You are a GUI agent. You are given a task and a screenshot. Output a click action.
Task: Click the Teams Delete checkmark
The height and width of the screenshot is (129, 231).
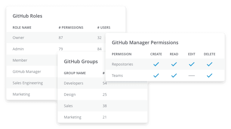[x=209, y=75]
